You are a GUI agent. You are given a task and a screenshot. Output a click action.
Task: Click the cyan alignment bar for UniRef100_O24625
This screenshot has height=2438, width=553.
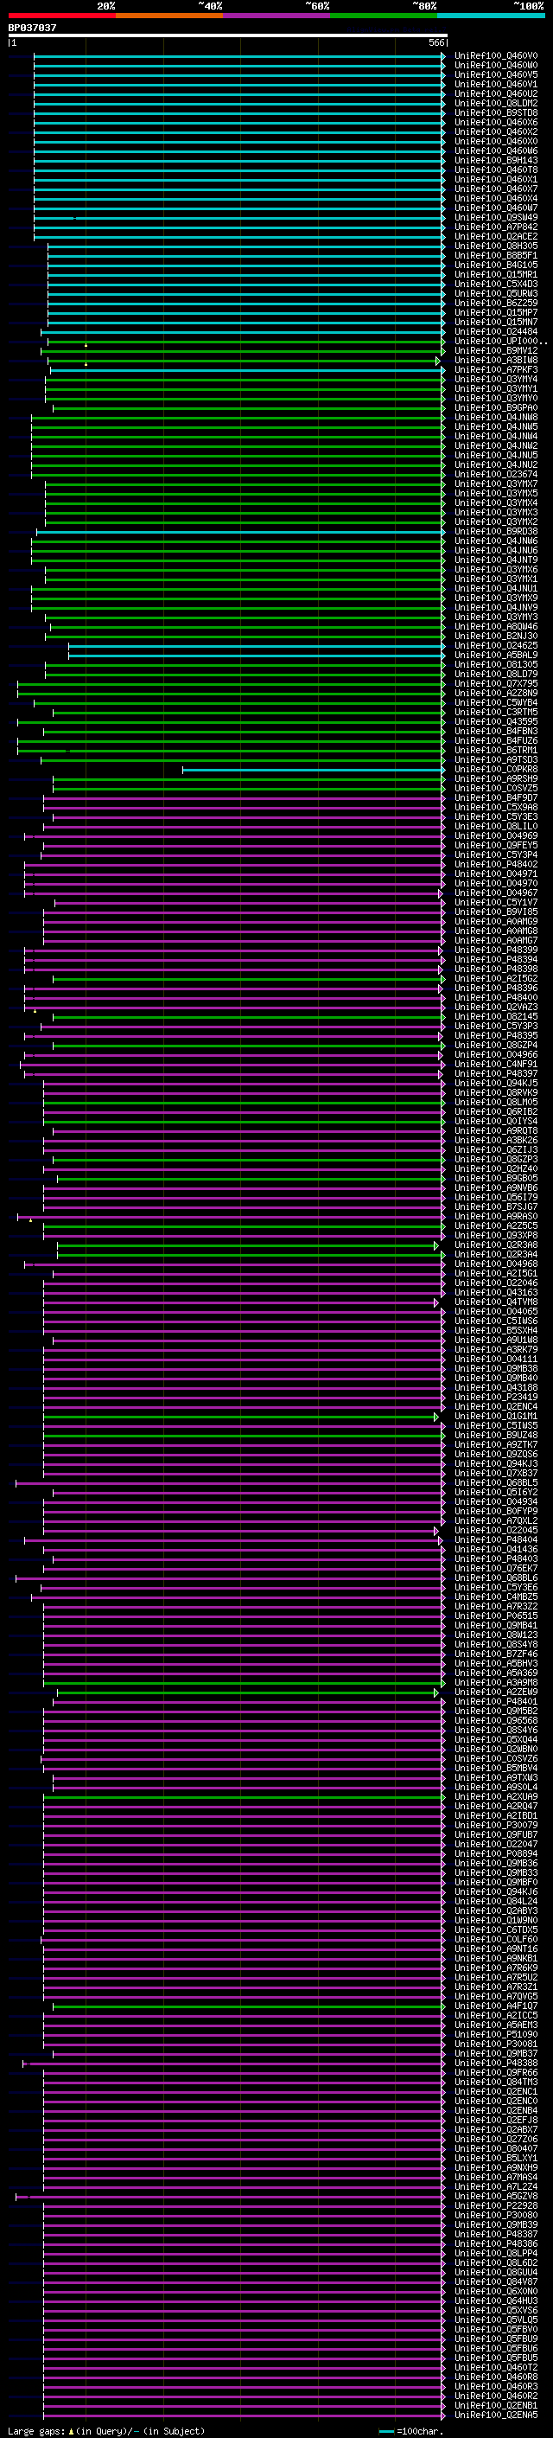pyautogui.click(x=256, y=645)
